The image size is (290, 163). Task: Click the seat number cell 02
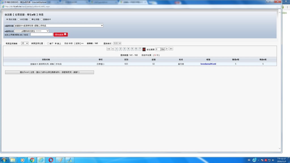click(153, 64)
